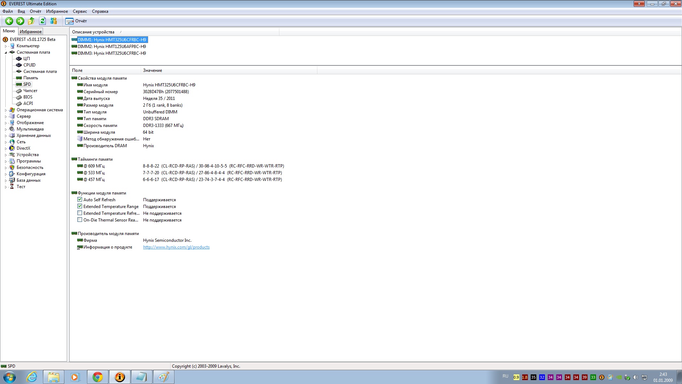Expand the Хранение данных tree node
682x384 pixels.
pos(6,136)
